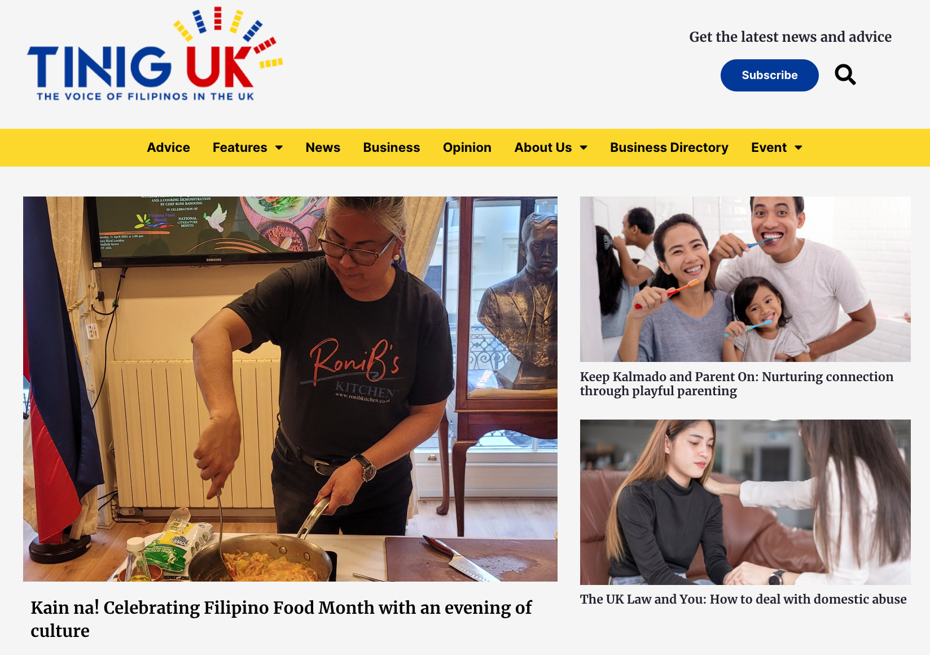Screen dimensions: 930x655
Task: Open the Kain na! Filipino Food Month article
Action: pyautogui.click(x=281, y=619)
